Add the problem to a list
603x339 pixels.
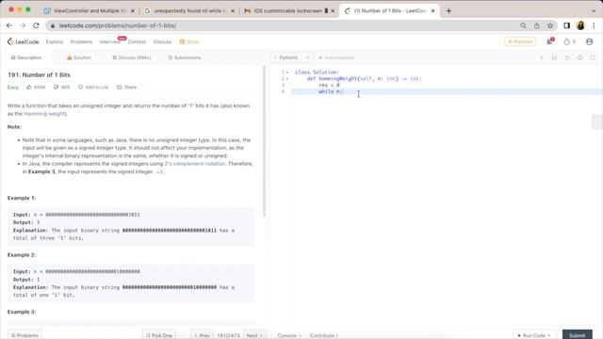click(93, 88)
